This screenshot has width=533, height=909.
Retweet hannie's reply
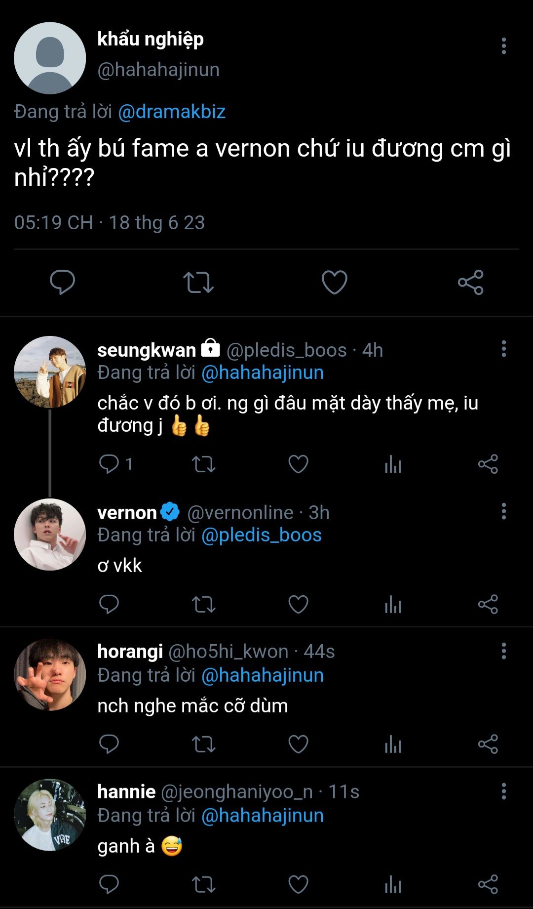[x=203, y=884]
